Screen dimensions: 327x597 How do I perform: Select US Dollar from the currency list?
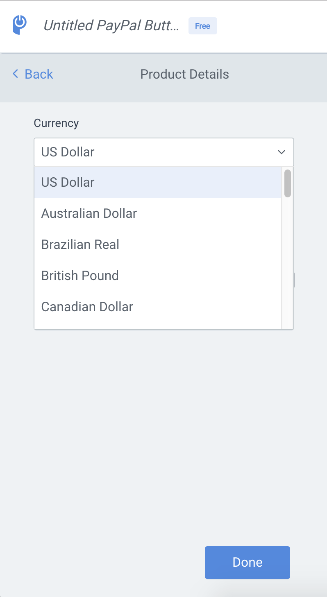click(x=158, y=182)
